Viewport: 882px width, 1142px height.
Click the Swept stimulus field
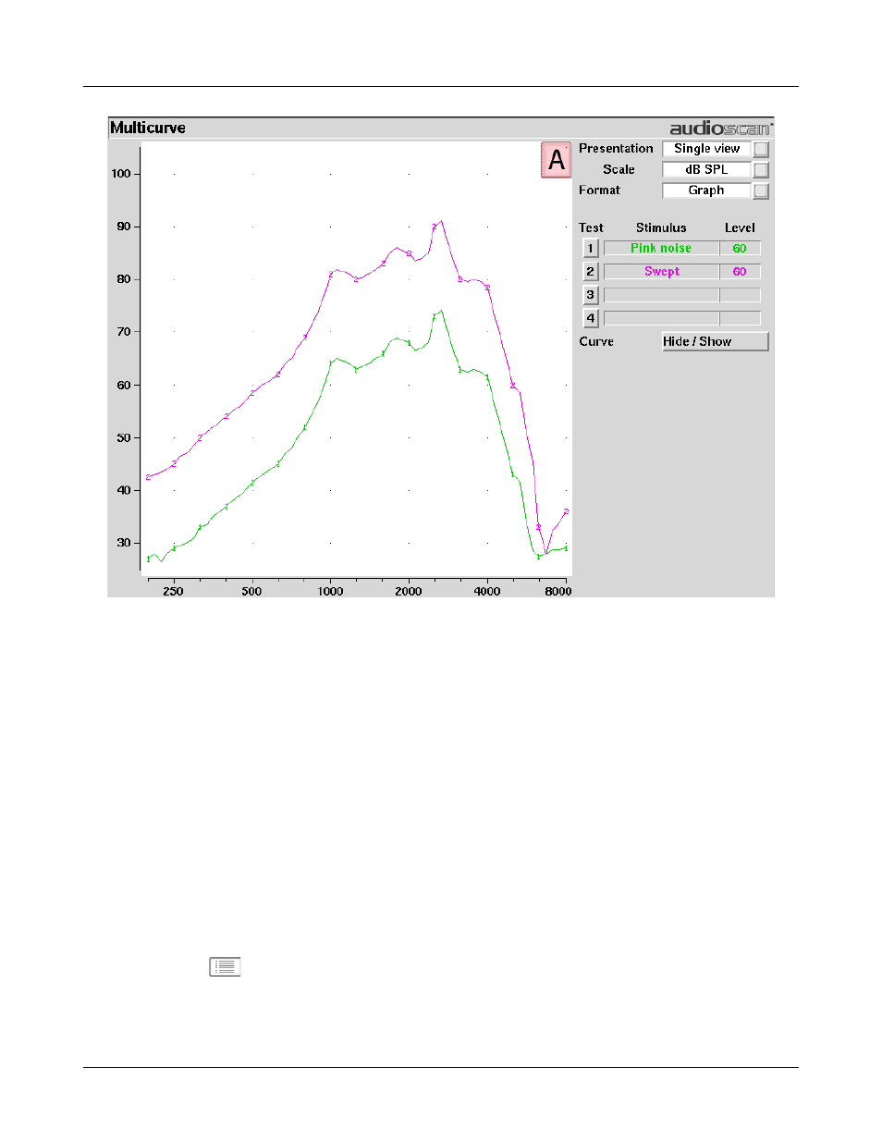(661, 271)
